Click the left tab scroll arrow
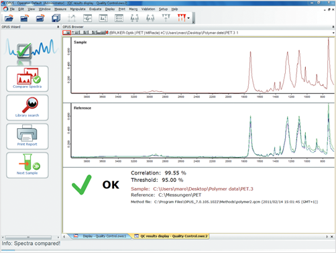The width and height of the screenshot is (336, 253). pyautogui.click(x=64, y=236)
